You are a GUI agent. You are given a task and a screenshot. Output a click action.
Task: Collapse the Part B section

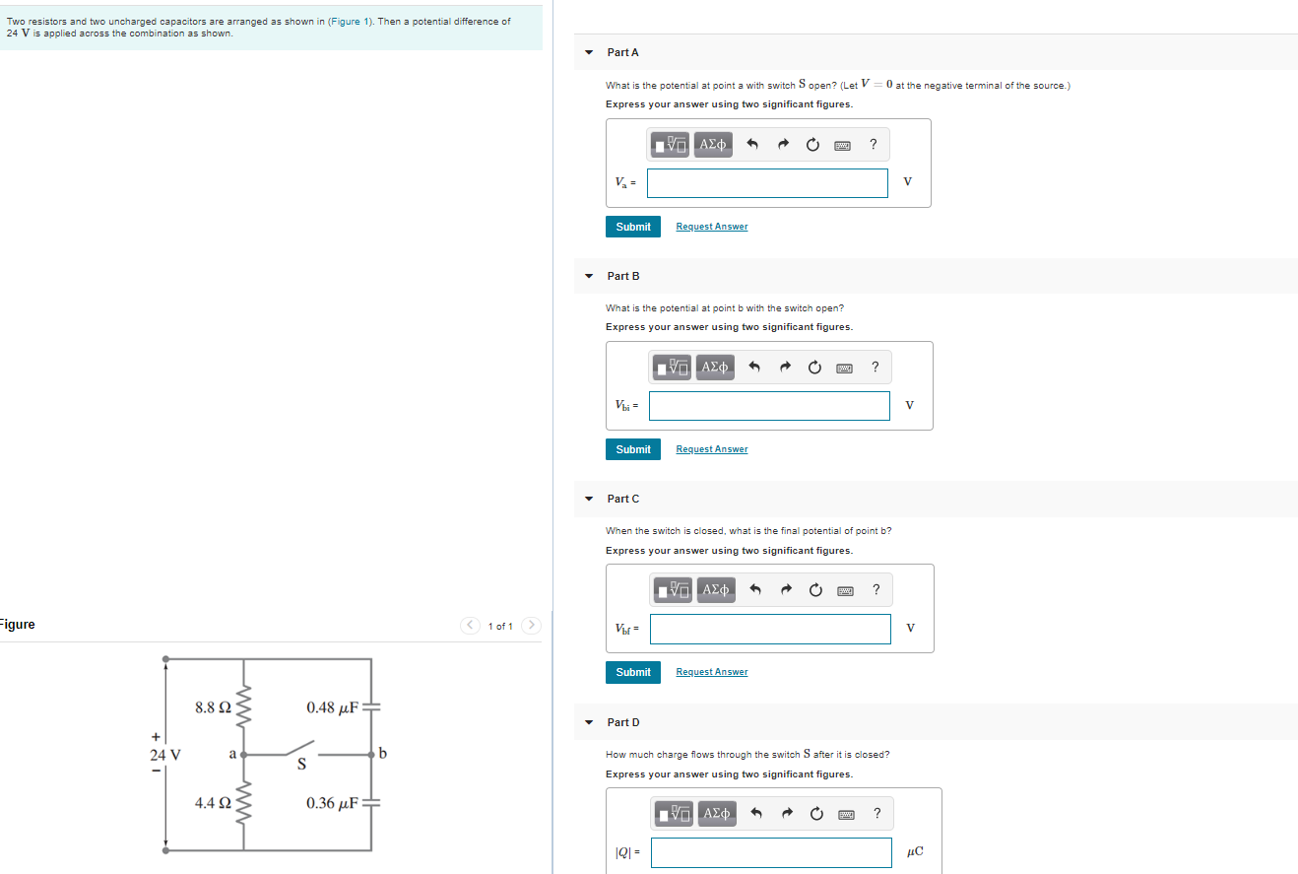tap(588, 276)
